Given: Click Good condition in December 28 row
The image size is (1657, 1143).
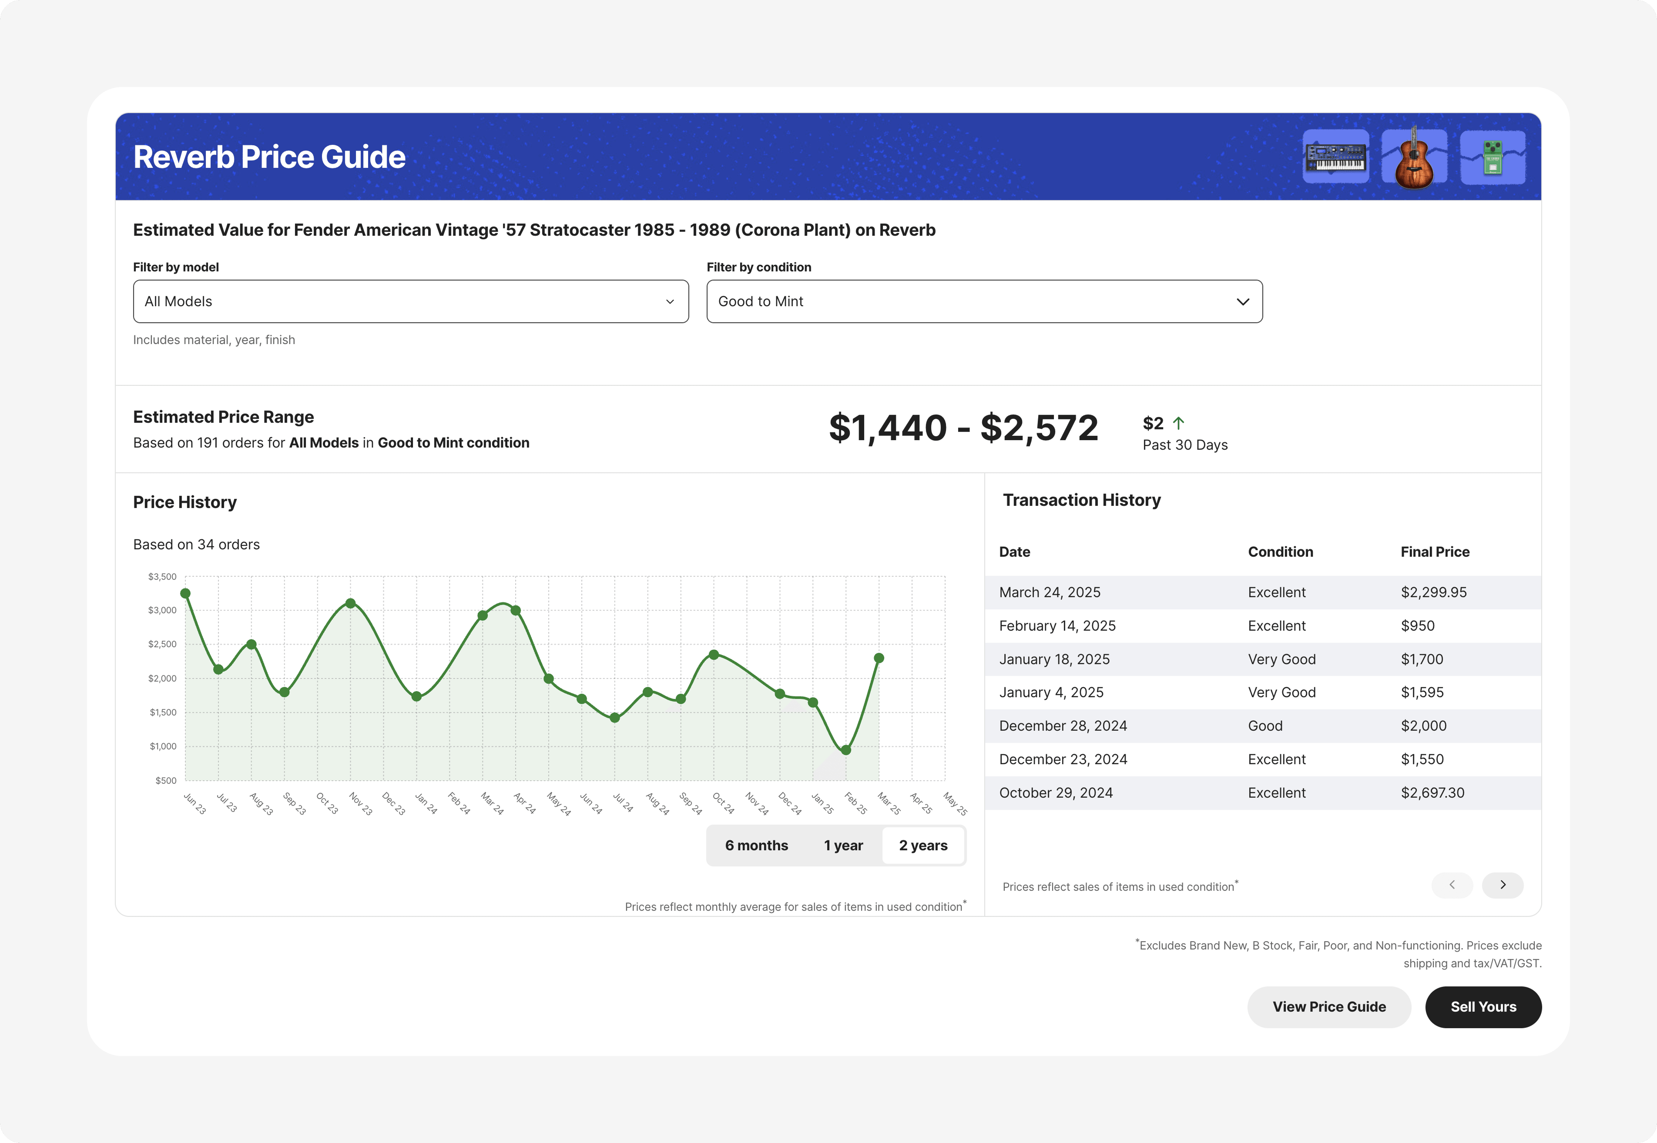Looking at the screenshot, I should coord(1265,726).
